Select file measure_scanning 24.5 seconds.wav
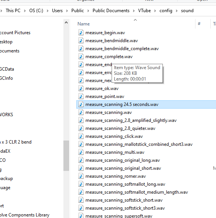Image resolution: width=216 pixels, height=218 pixels. coord(122,104)
